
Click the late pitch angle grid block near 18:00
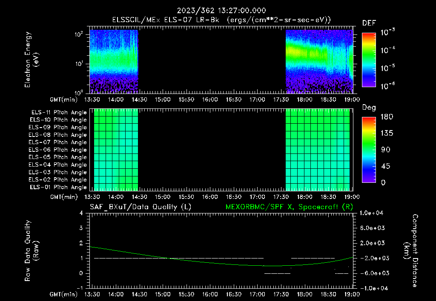click(318, 150)
